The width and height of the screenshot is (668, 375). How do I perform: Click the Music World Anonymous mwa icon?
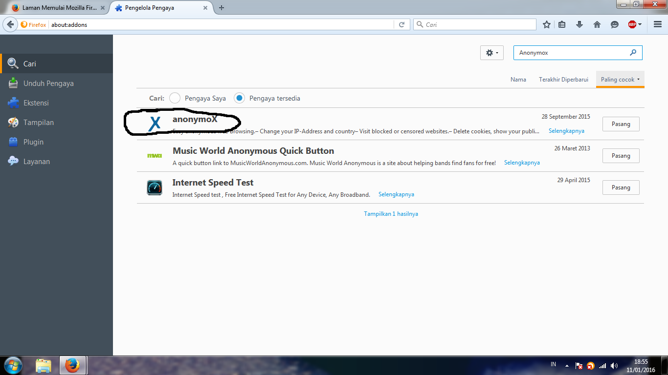[155, 156]
